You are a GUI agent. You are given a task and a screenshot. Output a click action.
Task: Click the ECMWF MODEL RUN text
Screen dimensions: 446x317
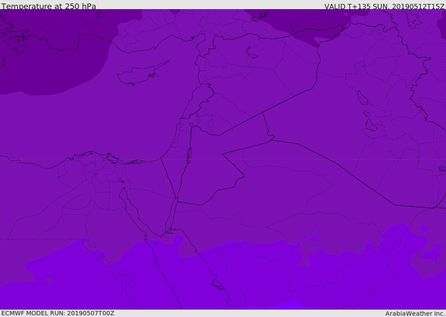[58, 313]
